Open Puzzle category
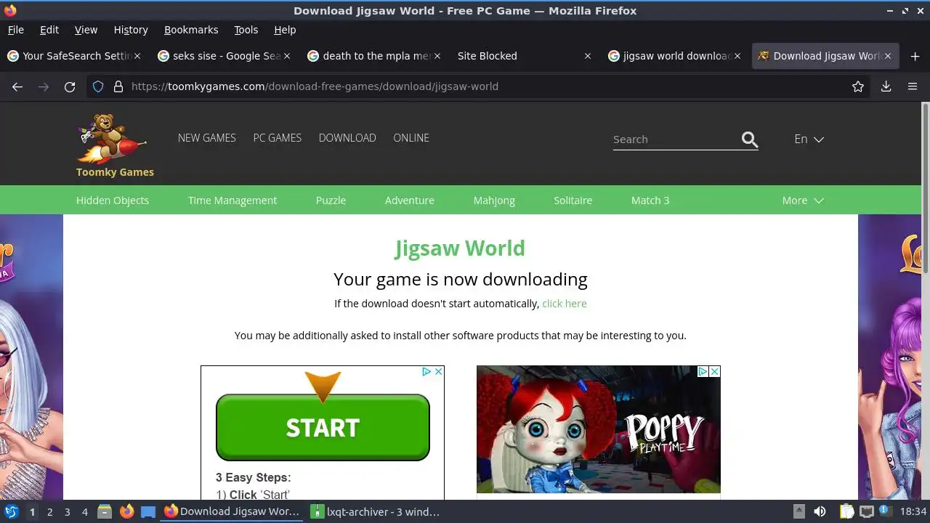Image resolution: width=930 pixels, height=523 pixels. click(331, 200)
